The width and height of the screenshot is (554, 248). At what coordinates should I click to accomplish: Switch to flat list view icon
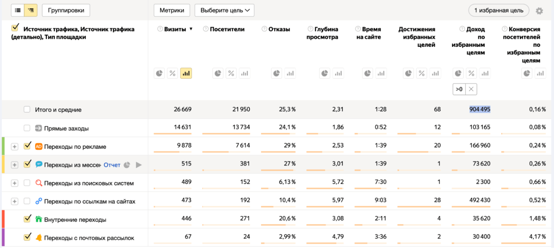pos(18,10)
